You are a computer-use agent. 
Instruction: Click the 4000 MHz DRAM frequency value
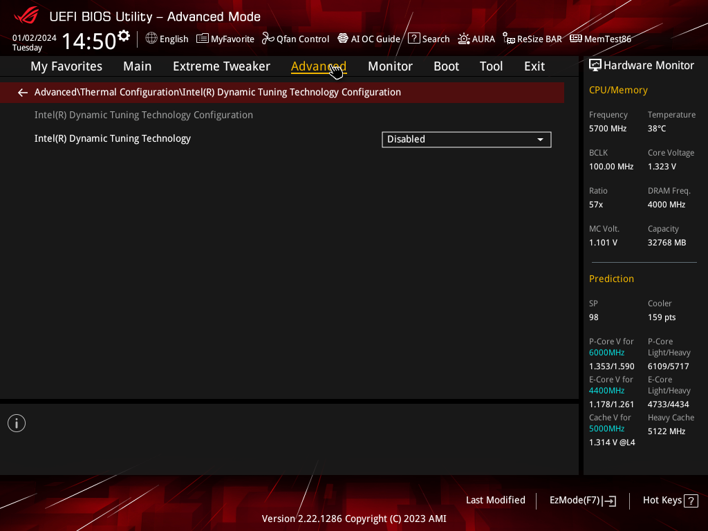pos(667,205)
